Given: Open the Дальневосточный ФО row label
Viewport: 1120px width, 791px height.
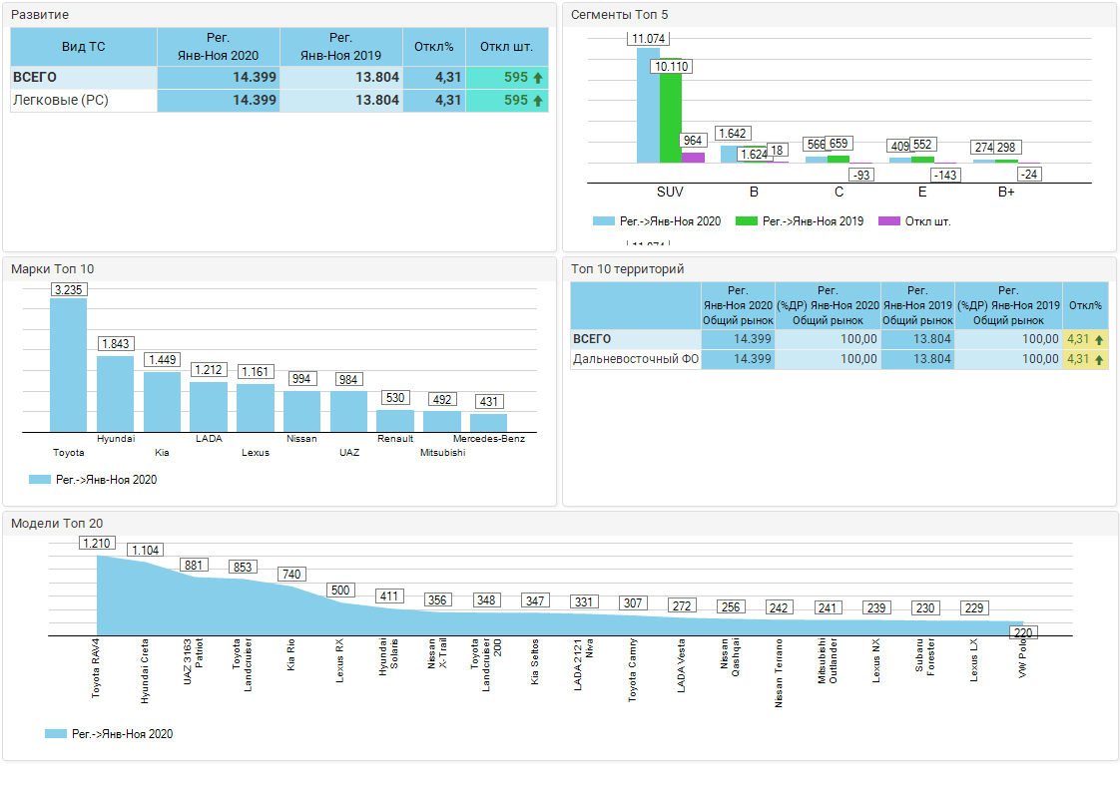Looking at the screenshot, I should pos(636,359).
